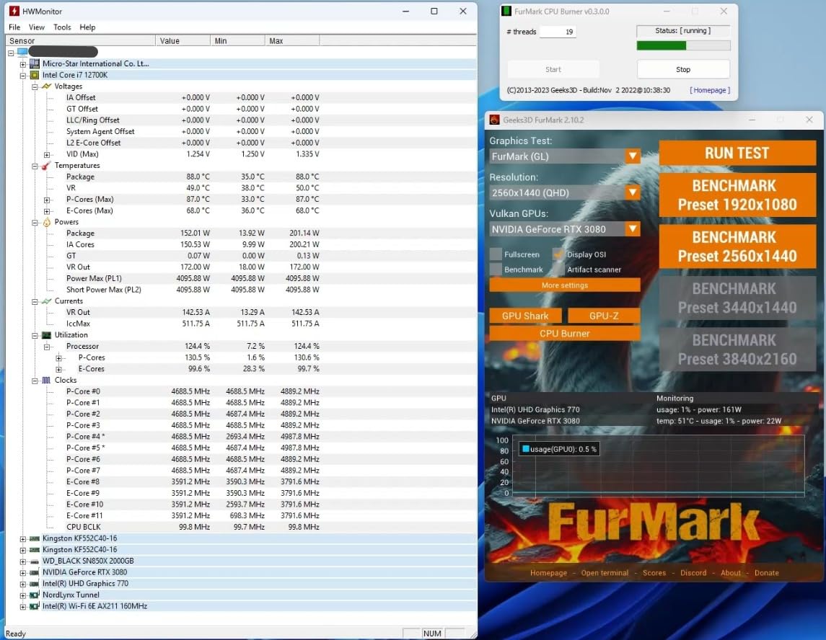The height and width of the screenshot is (640, 826).
Task: Toggle the Display OSI checkbox
Action: [558, 254]
